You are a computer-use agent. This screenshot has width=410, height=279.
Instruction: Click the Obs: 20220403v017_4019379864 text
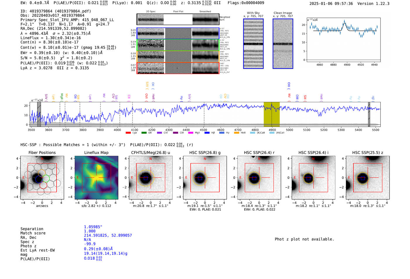click(52, 16)
